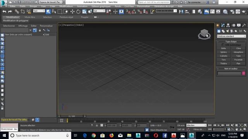This screenshot has height=139, width=248.
Task: Open Select by Name tool
Action: (54, 12)
